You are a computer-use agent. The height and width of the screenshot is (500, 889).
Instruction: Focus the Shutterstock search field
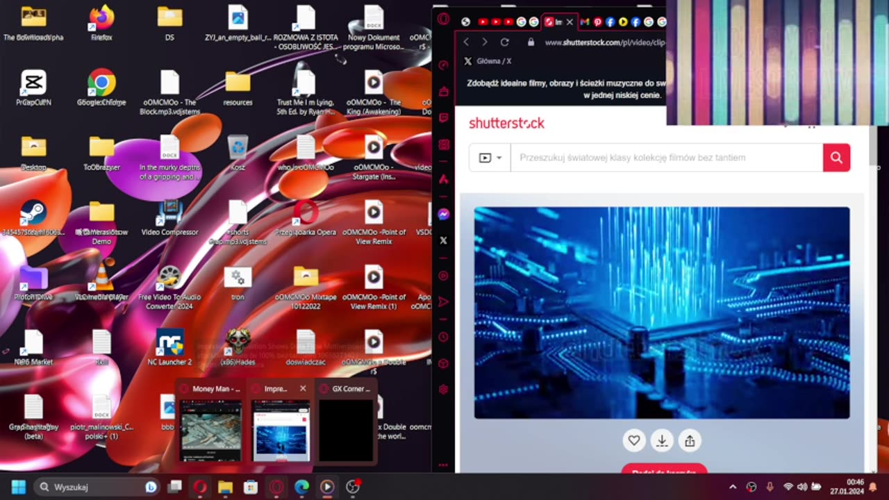tap(667, 158)
